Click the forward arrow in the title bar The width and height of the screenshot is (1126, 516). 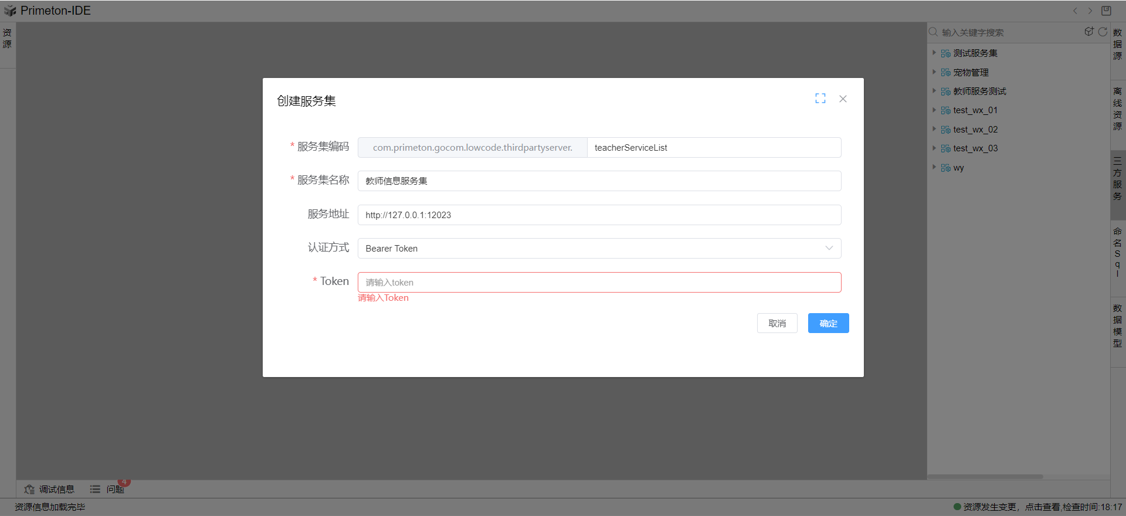point(1090,11)
